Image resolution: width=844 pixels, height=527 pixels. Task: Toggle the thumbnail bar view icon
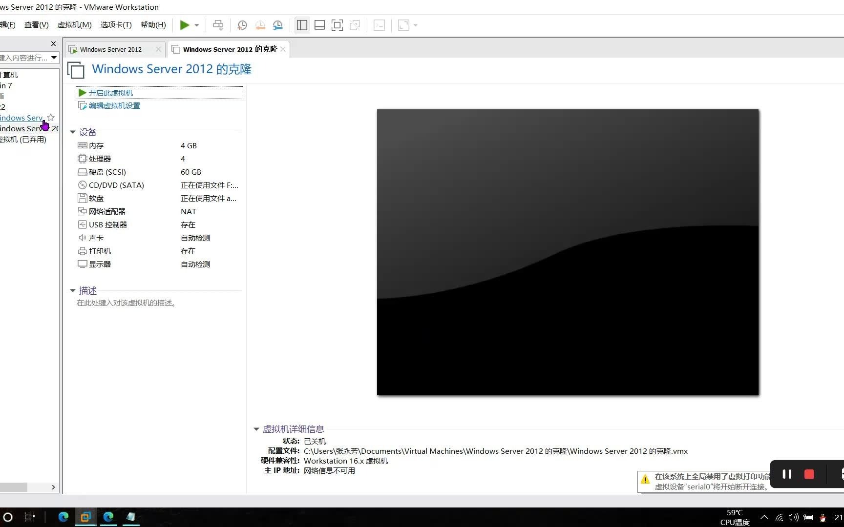click(x=319, y=25)
